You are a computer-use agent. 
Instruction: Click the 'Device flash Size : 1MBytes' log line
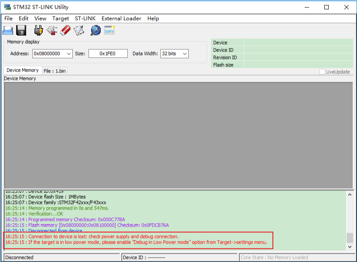(45, 197)
